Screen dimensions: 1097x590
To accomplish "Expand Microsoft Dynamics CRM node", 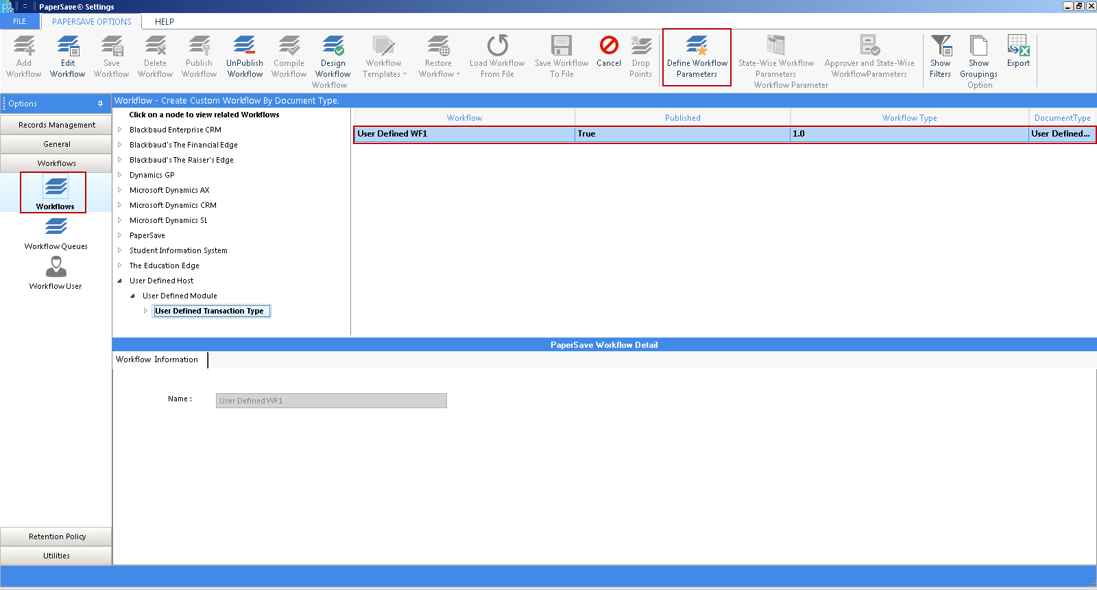I will [119, 205].
